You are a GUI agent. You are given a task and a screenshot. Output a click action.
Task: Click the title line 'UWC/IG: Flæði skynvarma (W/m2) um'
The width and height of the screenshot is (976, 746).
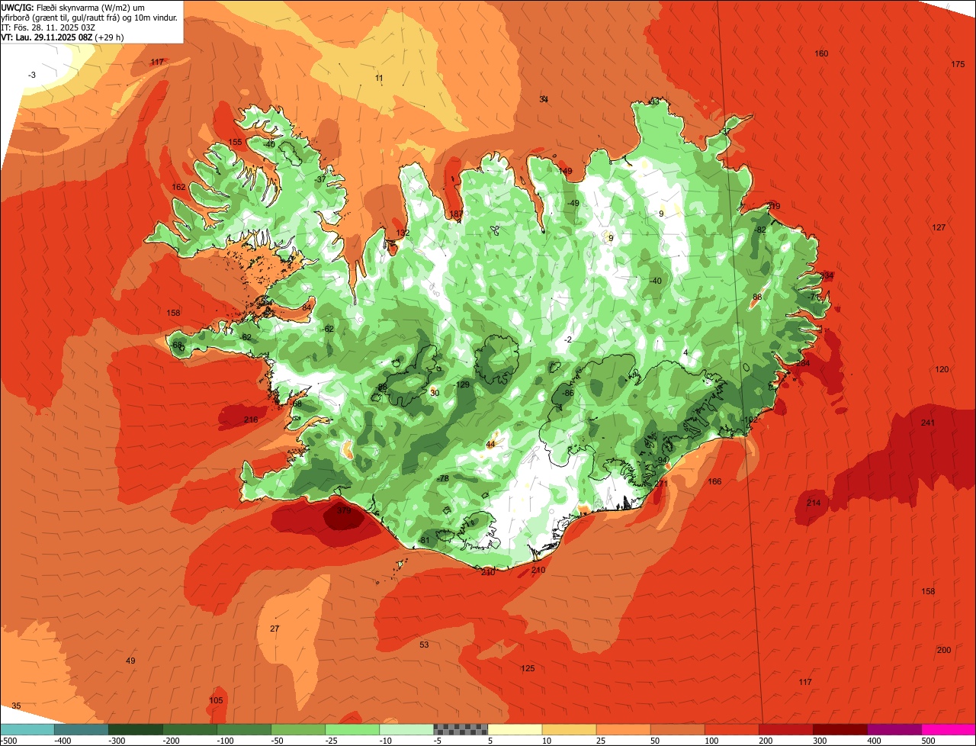72,7
